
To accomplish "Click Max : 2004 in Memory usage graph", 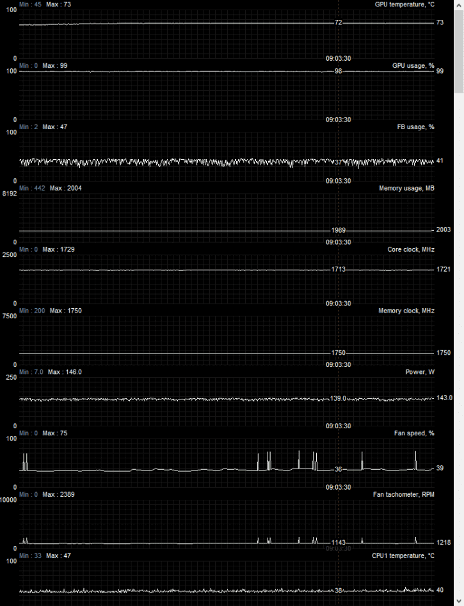I will [65, 188].
